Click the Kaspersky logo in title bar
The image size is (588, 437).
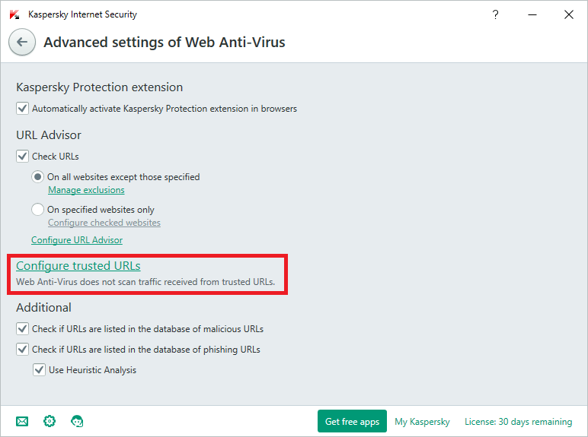click(x=14, y=14)
